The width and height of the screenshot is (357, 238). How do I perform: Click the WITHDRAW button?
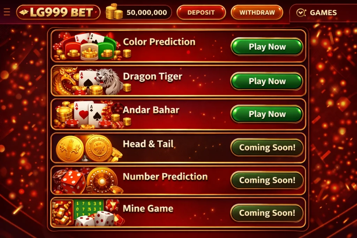(x=257, y=13)
